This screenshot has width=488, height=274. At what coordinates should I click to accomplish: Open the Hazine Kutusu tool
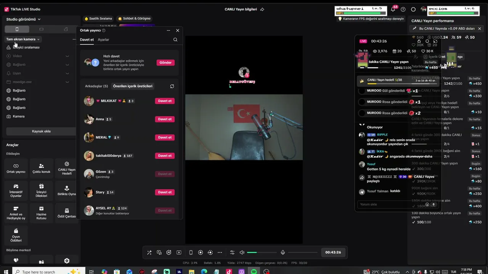point(41,213)
